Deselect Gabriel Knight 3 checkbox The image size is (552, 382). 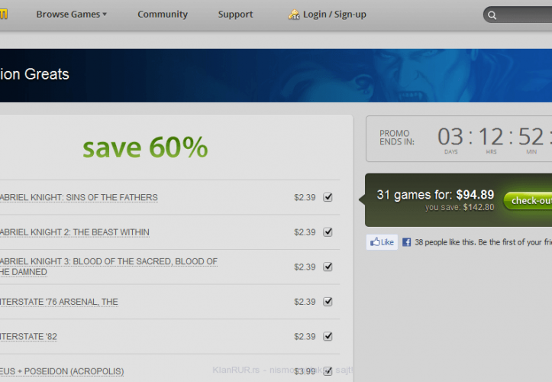(x=328, y=267)
